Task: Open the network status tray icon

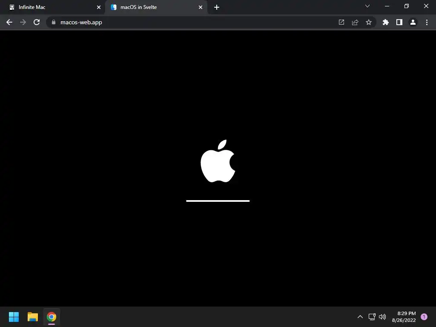Action: (x=372, y=317)
